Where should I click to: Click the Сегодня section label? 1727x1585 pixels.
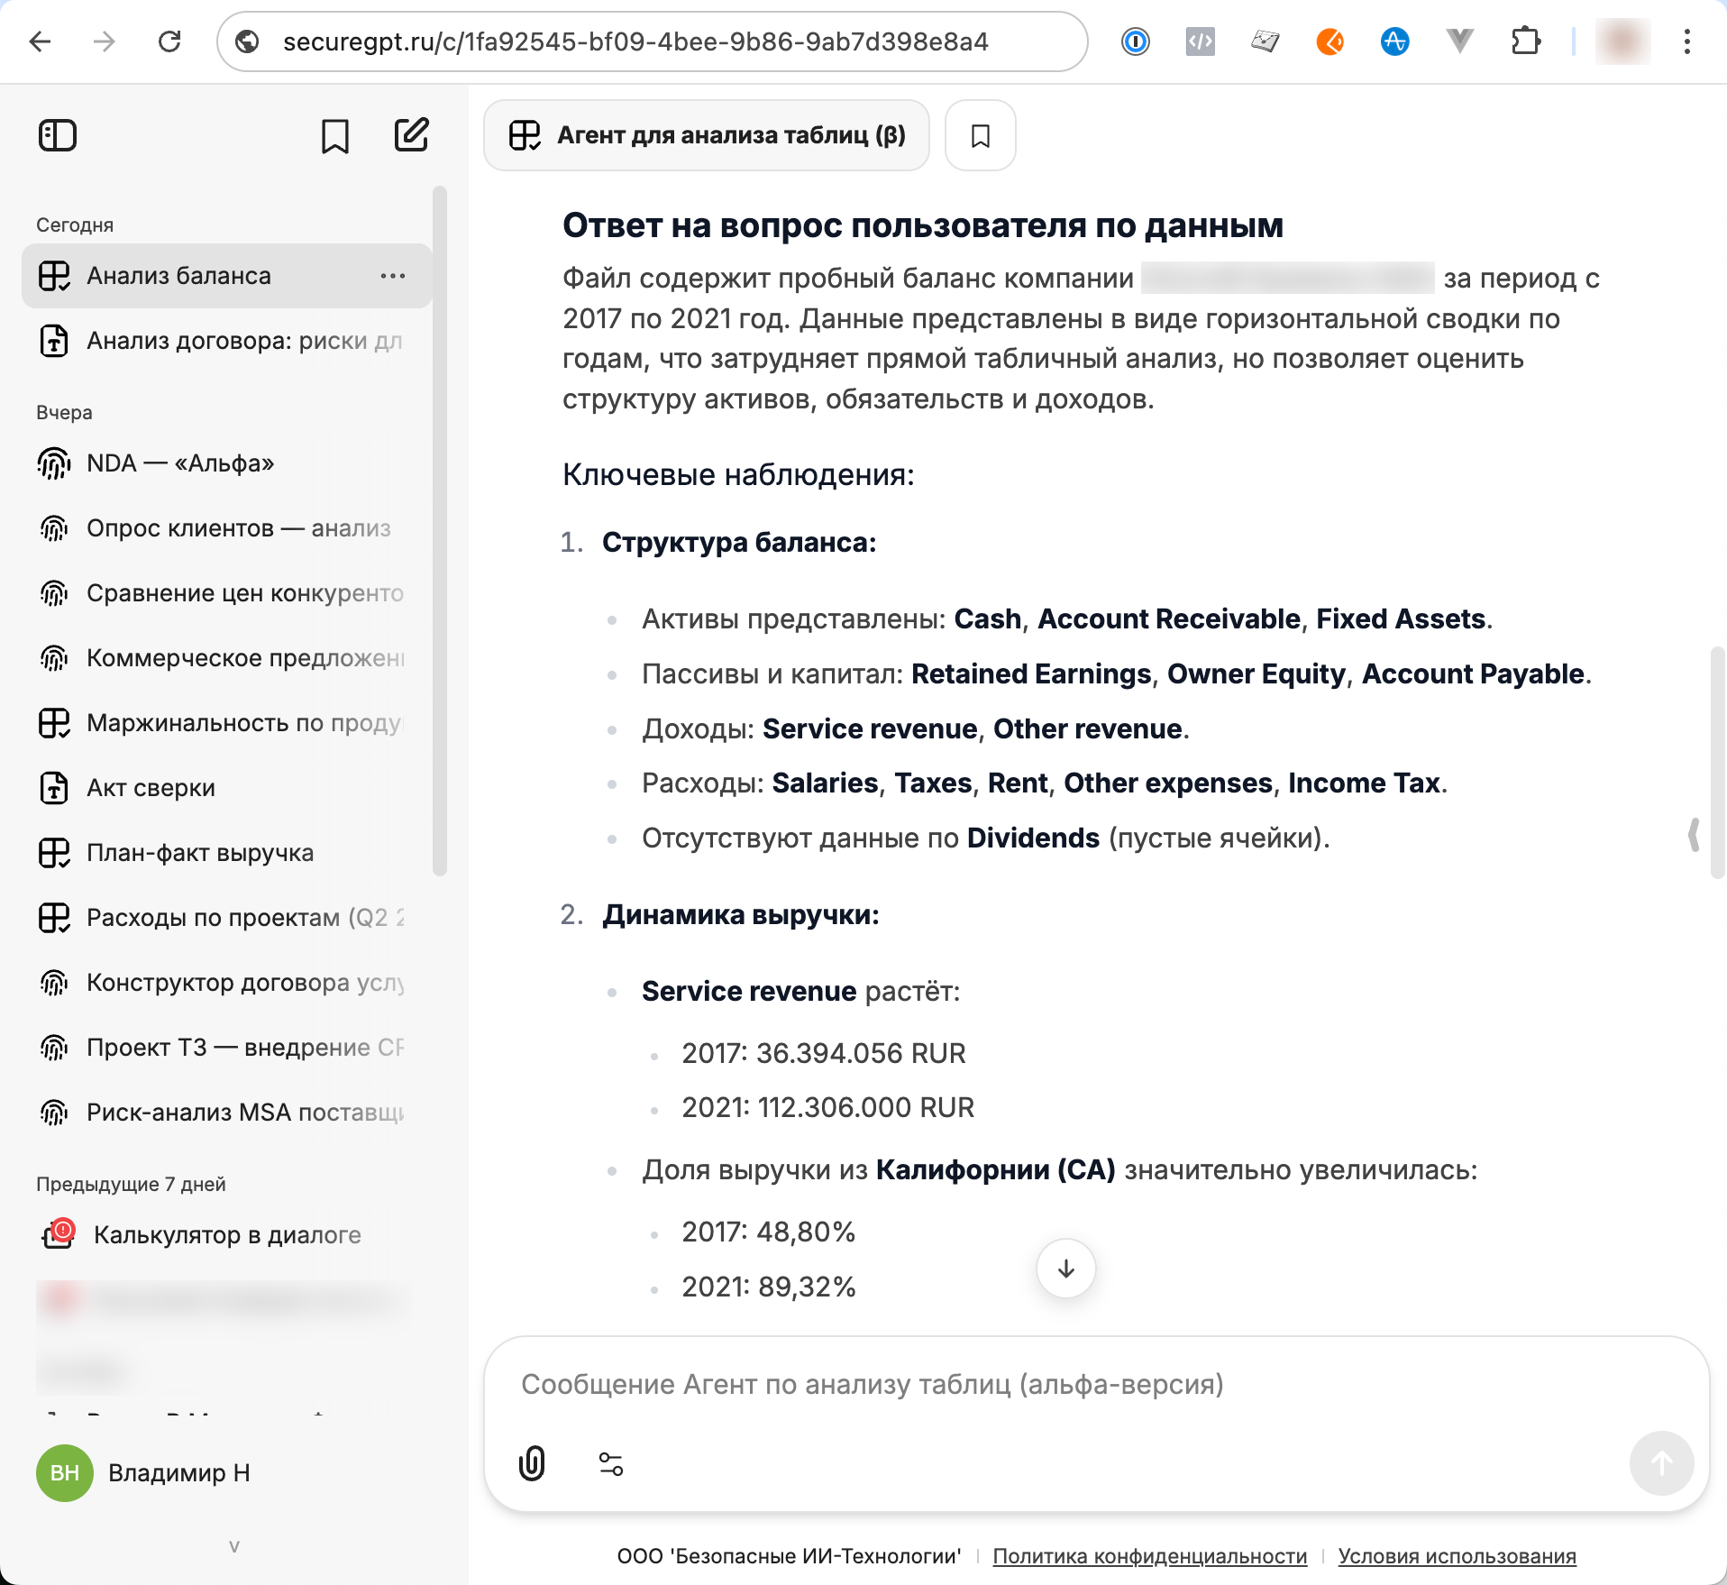[75, 225]
